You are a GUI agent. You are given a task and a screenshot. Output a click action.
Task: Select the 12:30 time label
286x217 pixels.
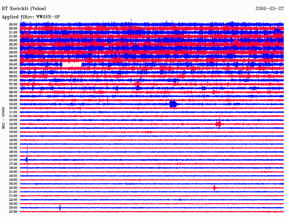[13, 124]
